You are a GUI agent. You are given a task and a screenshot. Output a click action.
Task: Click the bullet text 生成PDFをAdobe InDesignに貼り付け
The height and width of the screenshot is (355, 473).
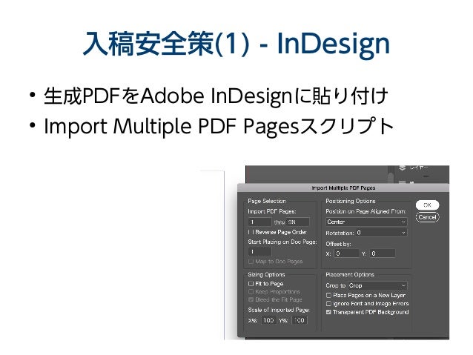coord(216,96)
